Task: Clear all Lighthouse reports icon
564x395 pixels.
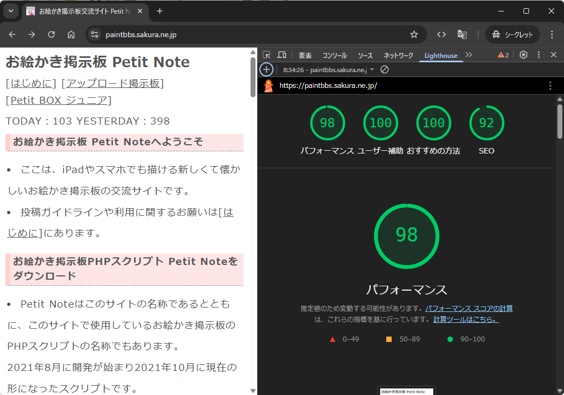Action: coord(385,69)
